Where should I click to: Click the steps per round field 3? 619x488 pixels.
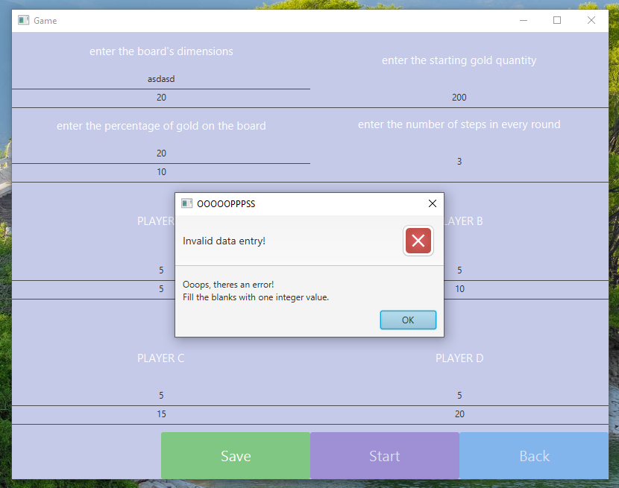pyautogui.click(x=459, y=162)
